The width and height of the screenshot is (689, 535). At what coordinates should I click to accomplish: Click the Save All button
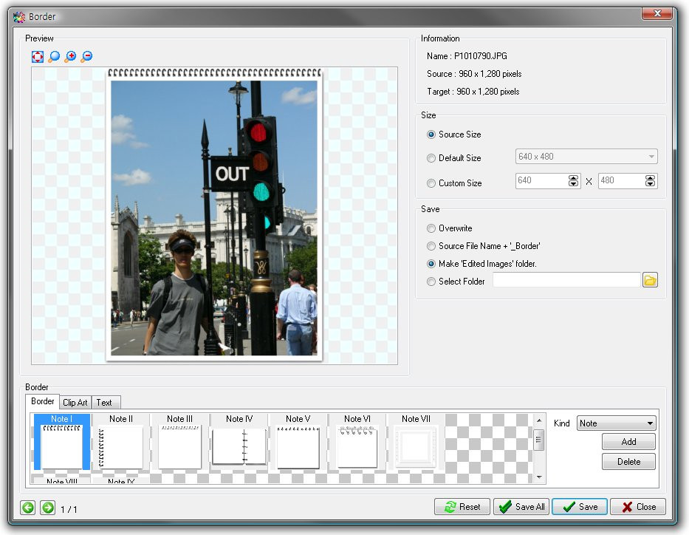[x=521, y=507]
